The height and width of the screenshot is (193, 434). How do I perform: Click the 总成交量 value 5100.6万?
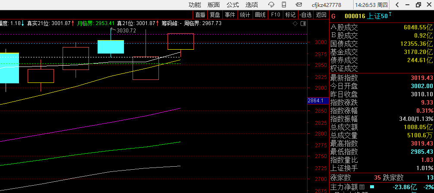[420, 136]
